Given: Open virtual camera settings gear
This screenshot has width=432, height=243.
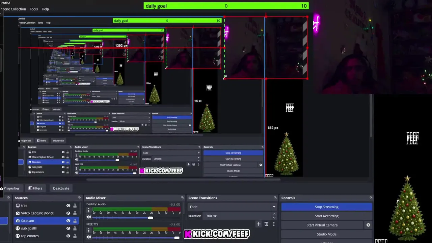Looking at the screenshot, I should 368,225.
